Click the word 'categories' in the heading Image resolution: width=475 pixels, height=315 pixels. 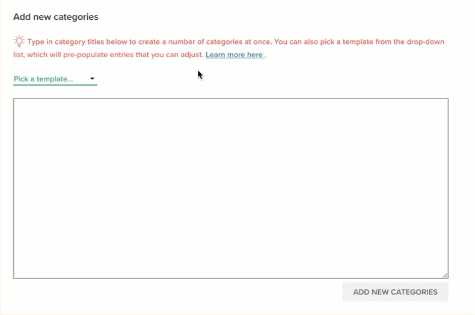[76, 17]
